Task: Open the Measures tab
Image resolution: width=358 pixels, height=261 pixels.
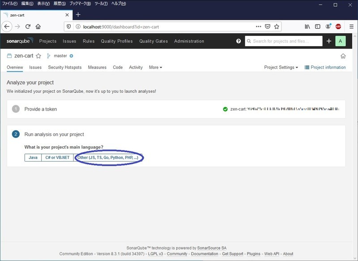Action: pyautogui.click(x=97, y=67)
